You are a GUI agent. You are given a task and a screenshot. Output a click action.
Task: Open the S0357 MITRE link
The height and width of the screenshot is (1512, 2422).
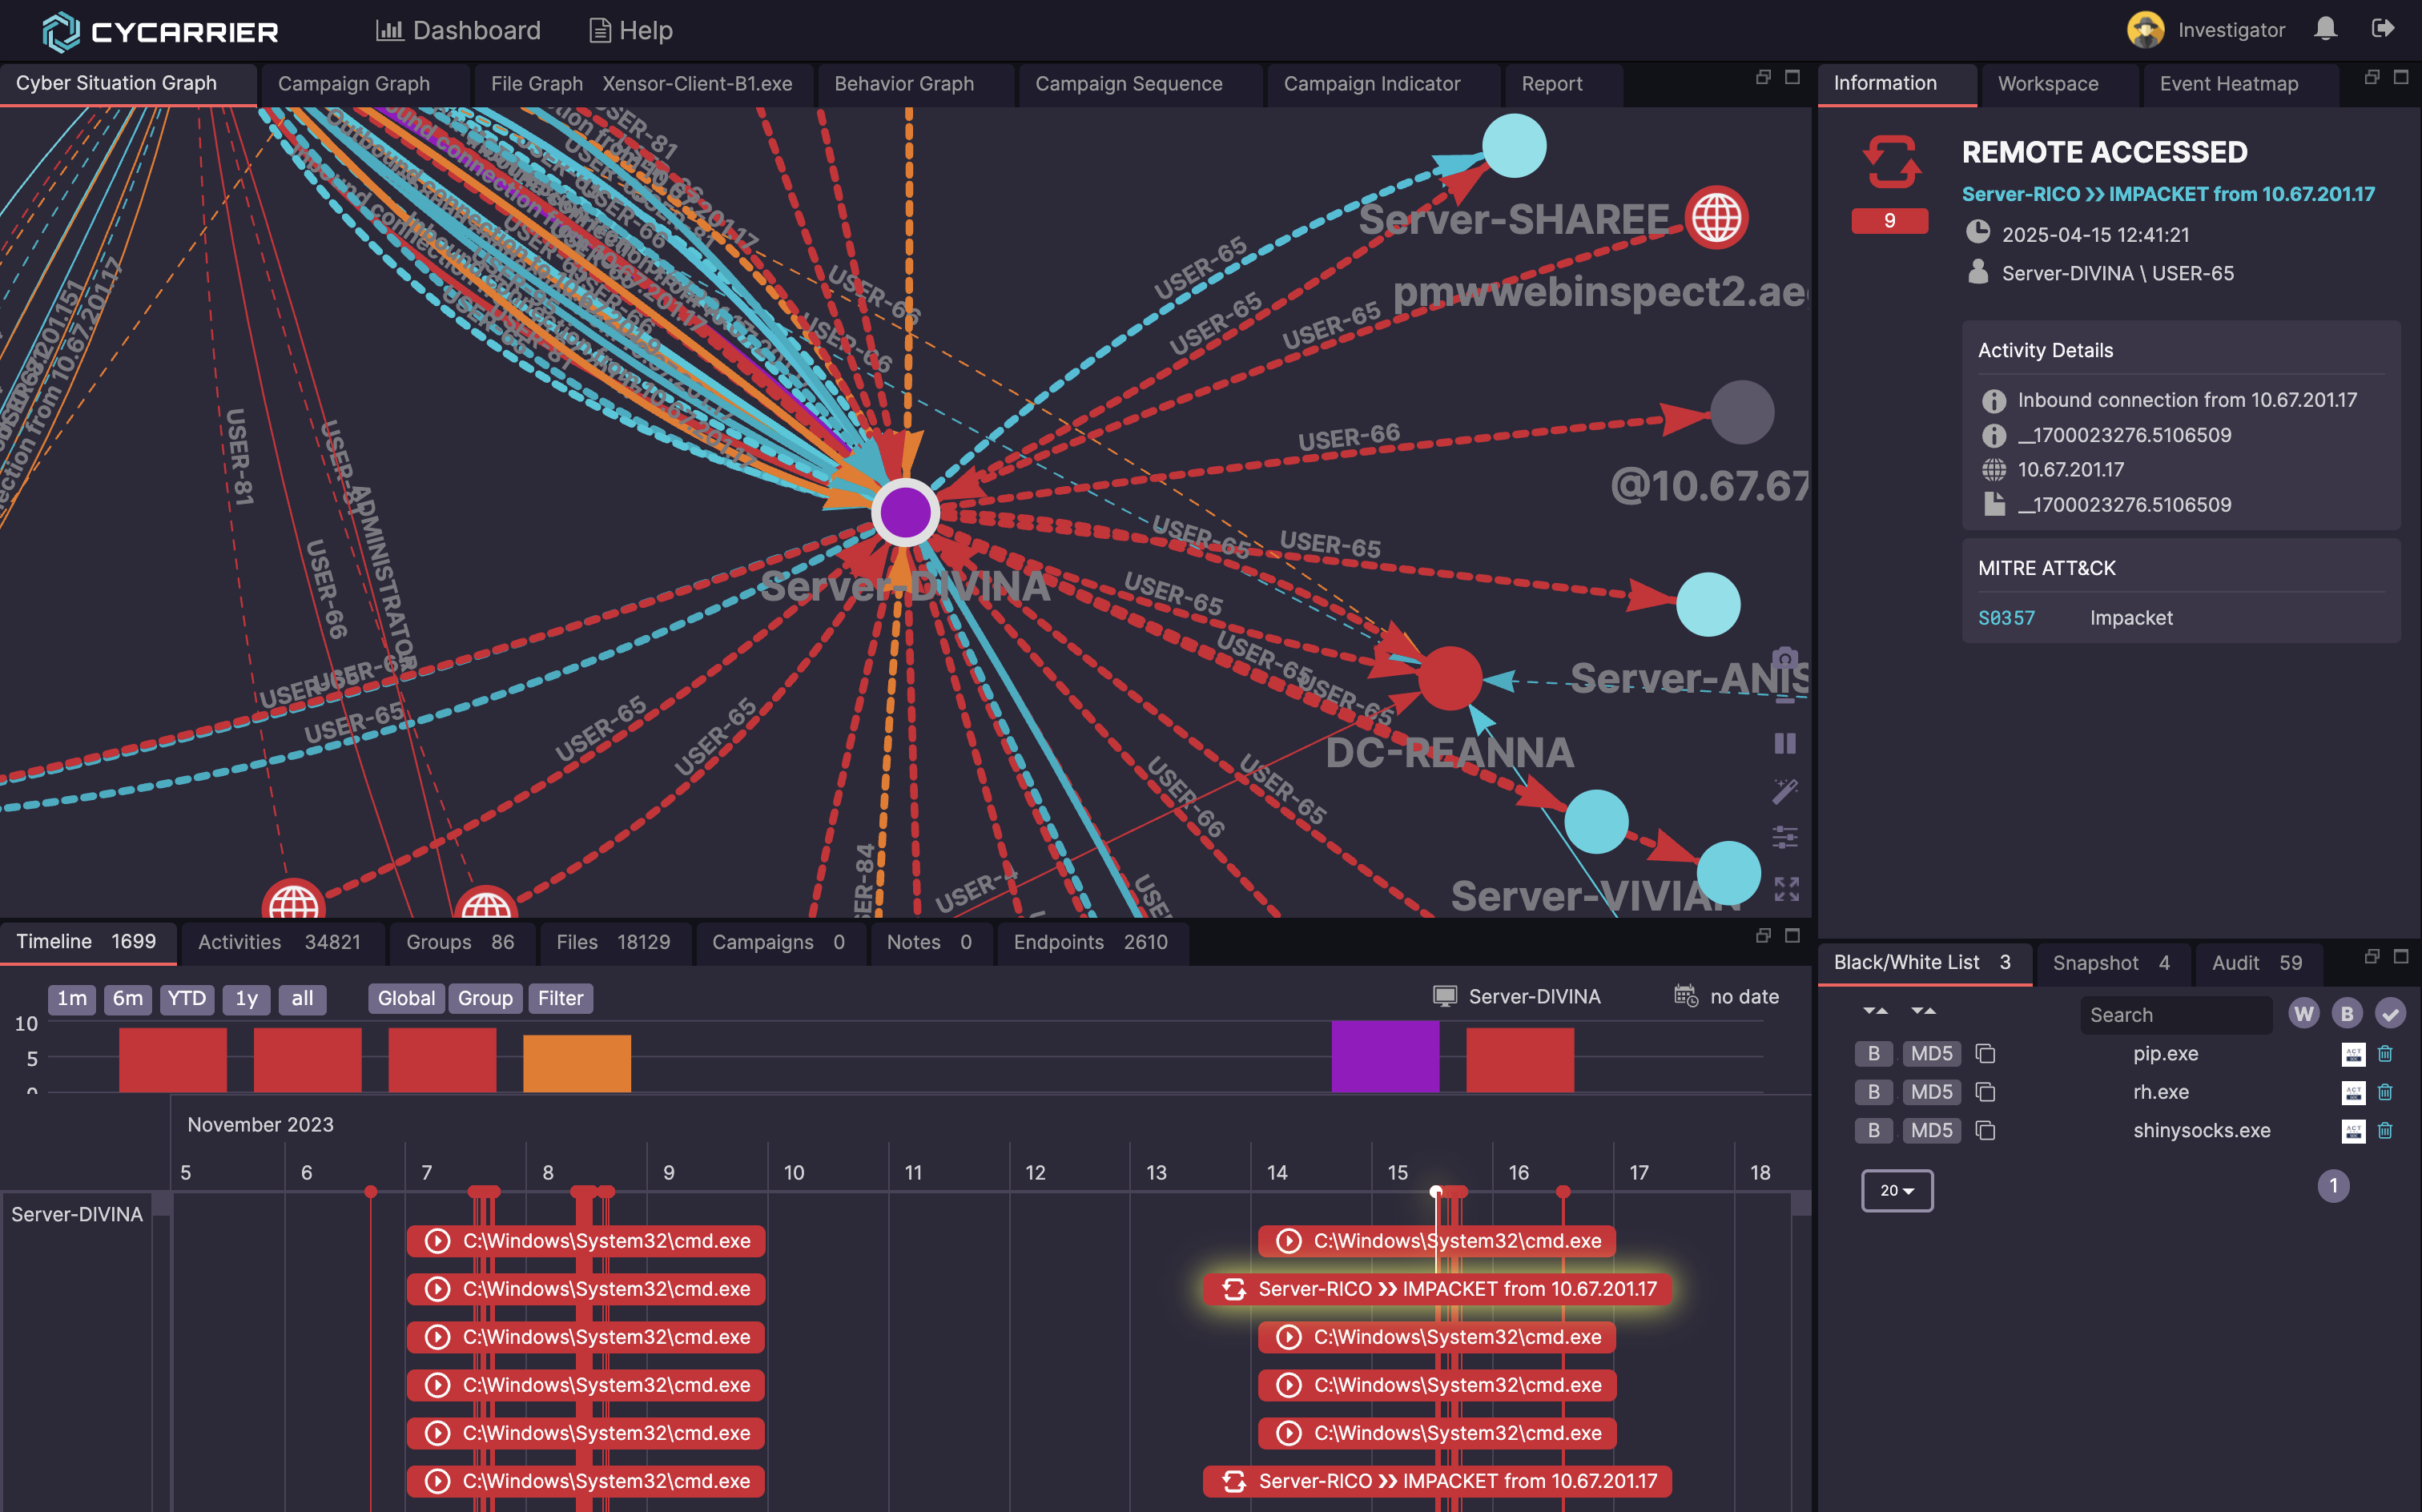click(2006, 618)
